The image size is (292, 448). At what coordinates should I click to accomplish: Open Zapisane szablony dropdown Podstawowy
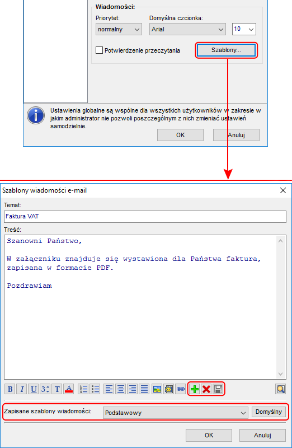tap(176, 413)
